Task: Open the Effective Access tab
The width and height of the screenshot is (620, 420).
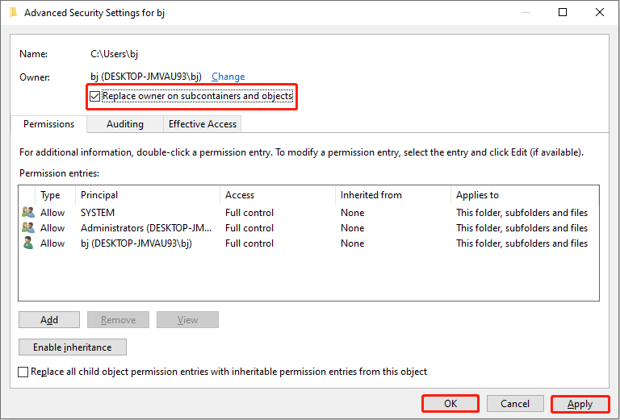Action: coord(202,124)
